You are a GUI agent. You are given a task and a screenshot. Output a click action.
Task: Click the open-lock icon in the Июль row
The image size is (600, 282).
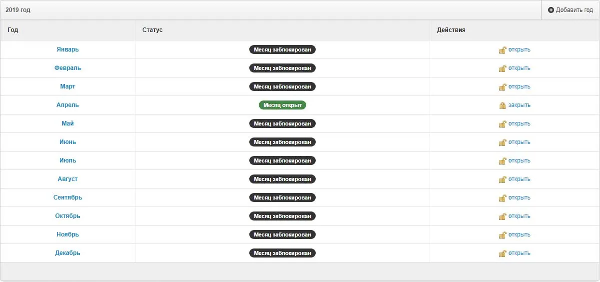503,160
